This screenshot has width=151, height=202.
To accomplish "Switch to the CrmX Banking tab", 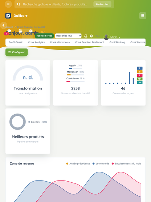I will (x=117, y=42).
